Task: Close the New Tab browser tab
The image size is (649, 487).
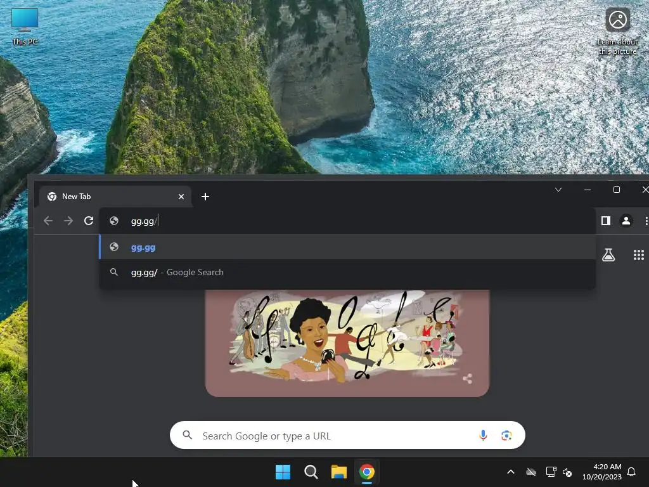Action: [181, 197]
